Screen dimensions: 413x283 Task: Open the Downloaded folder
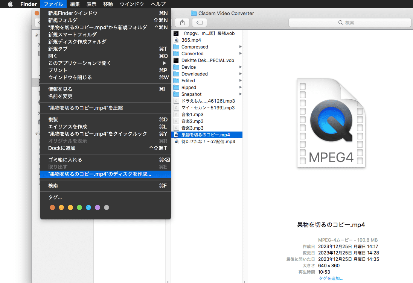(194, 74)
